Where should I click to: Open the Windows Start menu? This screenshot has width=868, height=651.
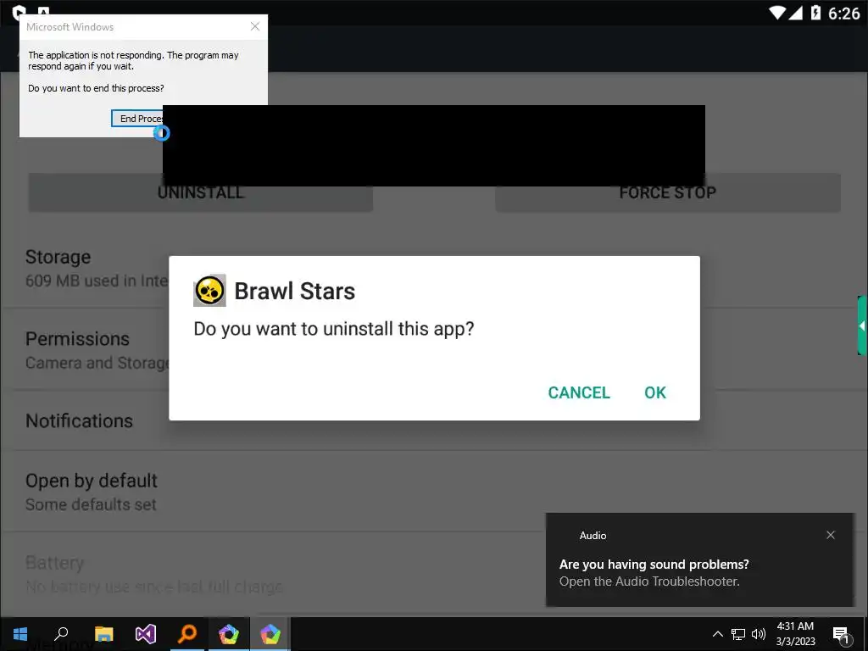[x=20, y=634]
